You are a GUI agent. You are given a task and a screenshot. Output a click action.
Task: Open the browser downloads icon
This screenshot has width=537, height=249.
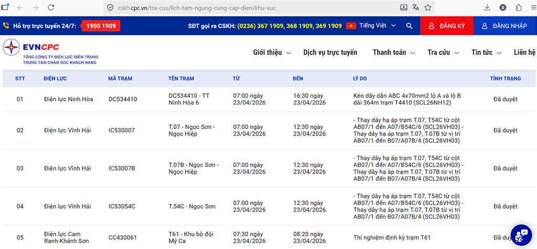tap(487, 7)
